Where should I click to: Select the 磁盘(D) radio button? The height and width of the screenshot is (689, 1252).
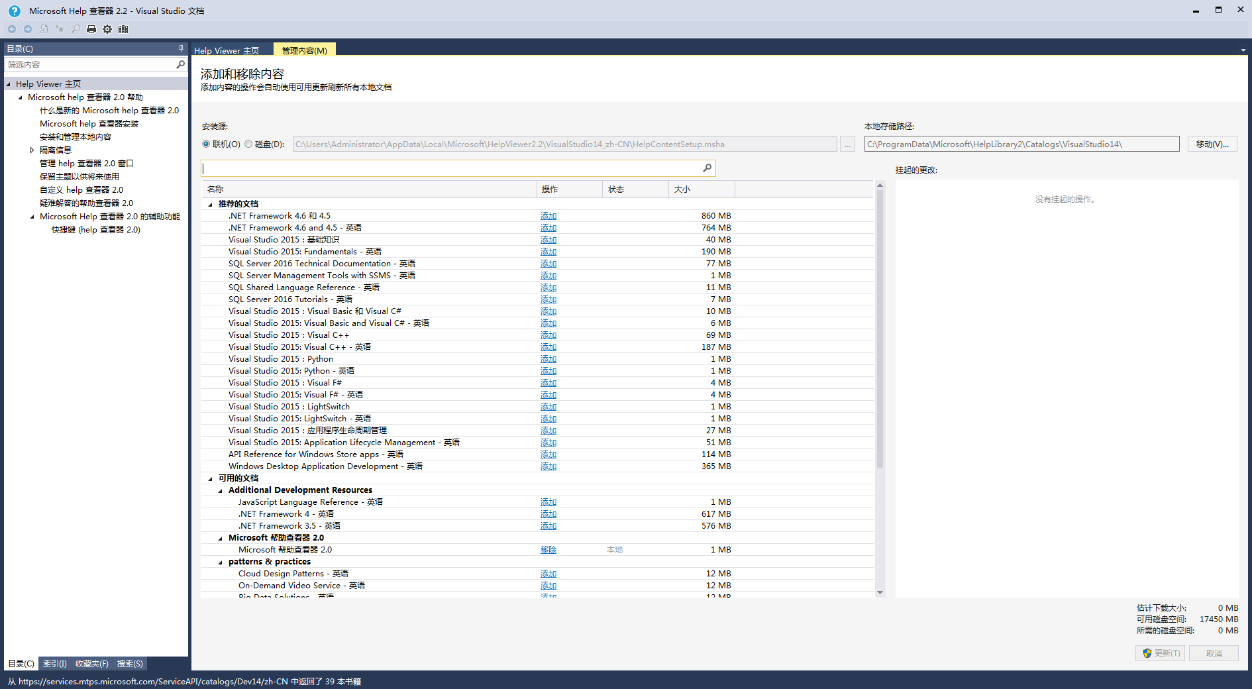click(x=248, y=144)
